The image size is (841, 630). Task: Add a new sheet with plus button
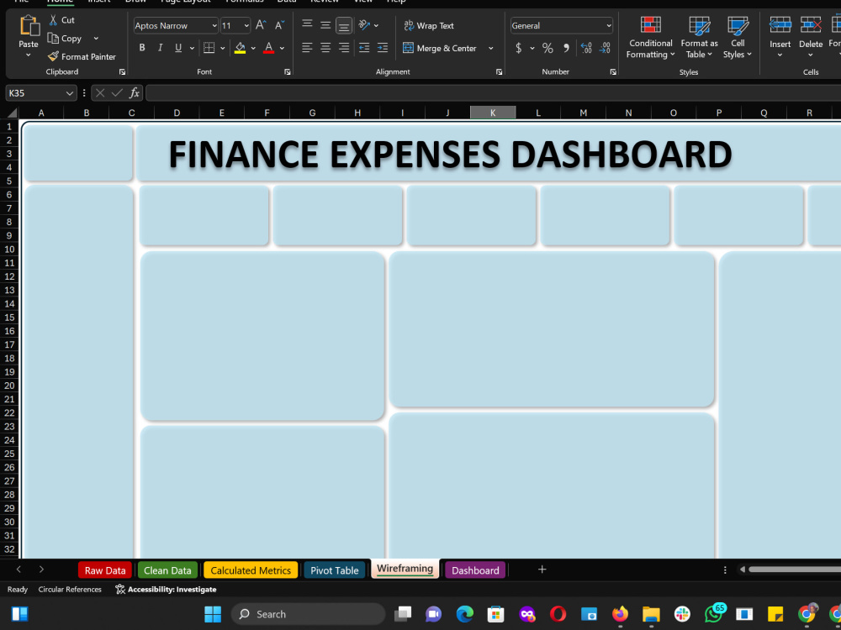(x=542, y=569)
